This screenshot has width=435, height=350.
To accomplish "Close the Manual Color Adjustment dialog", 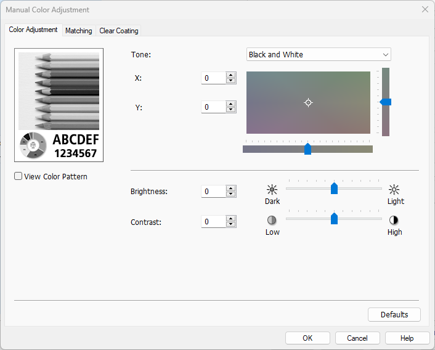I will point(425,10).
